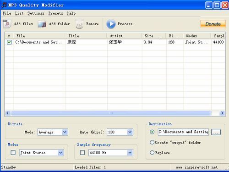Select the "C:\Documents and Set..." file row
Viewport: 229px width, 172px height.
pos(115,42)
